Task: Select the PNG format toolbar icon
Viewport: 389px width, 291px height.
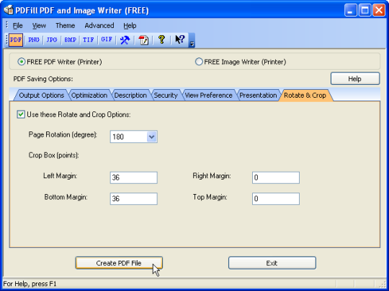Action: point(34,40)
